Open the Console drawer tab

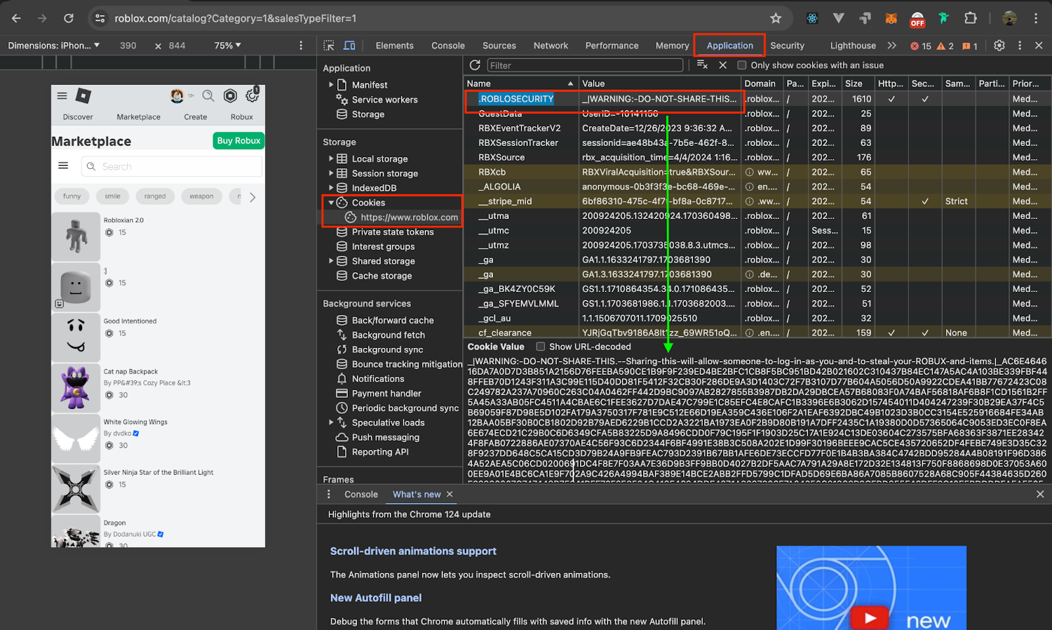pos(361,495)
